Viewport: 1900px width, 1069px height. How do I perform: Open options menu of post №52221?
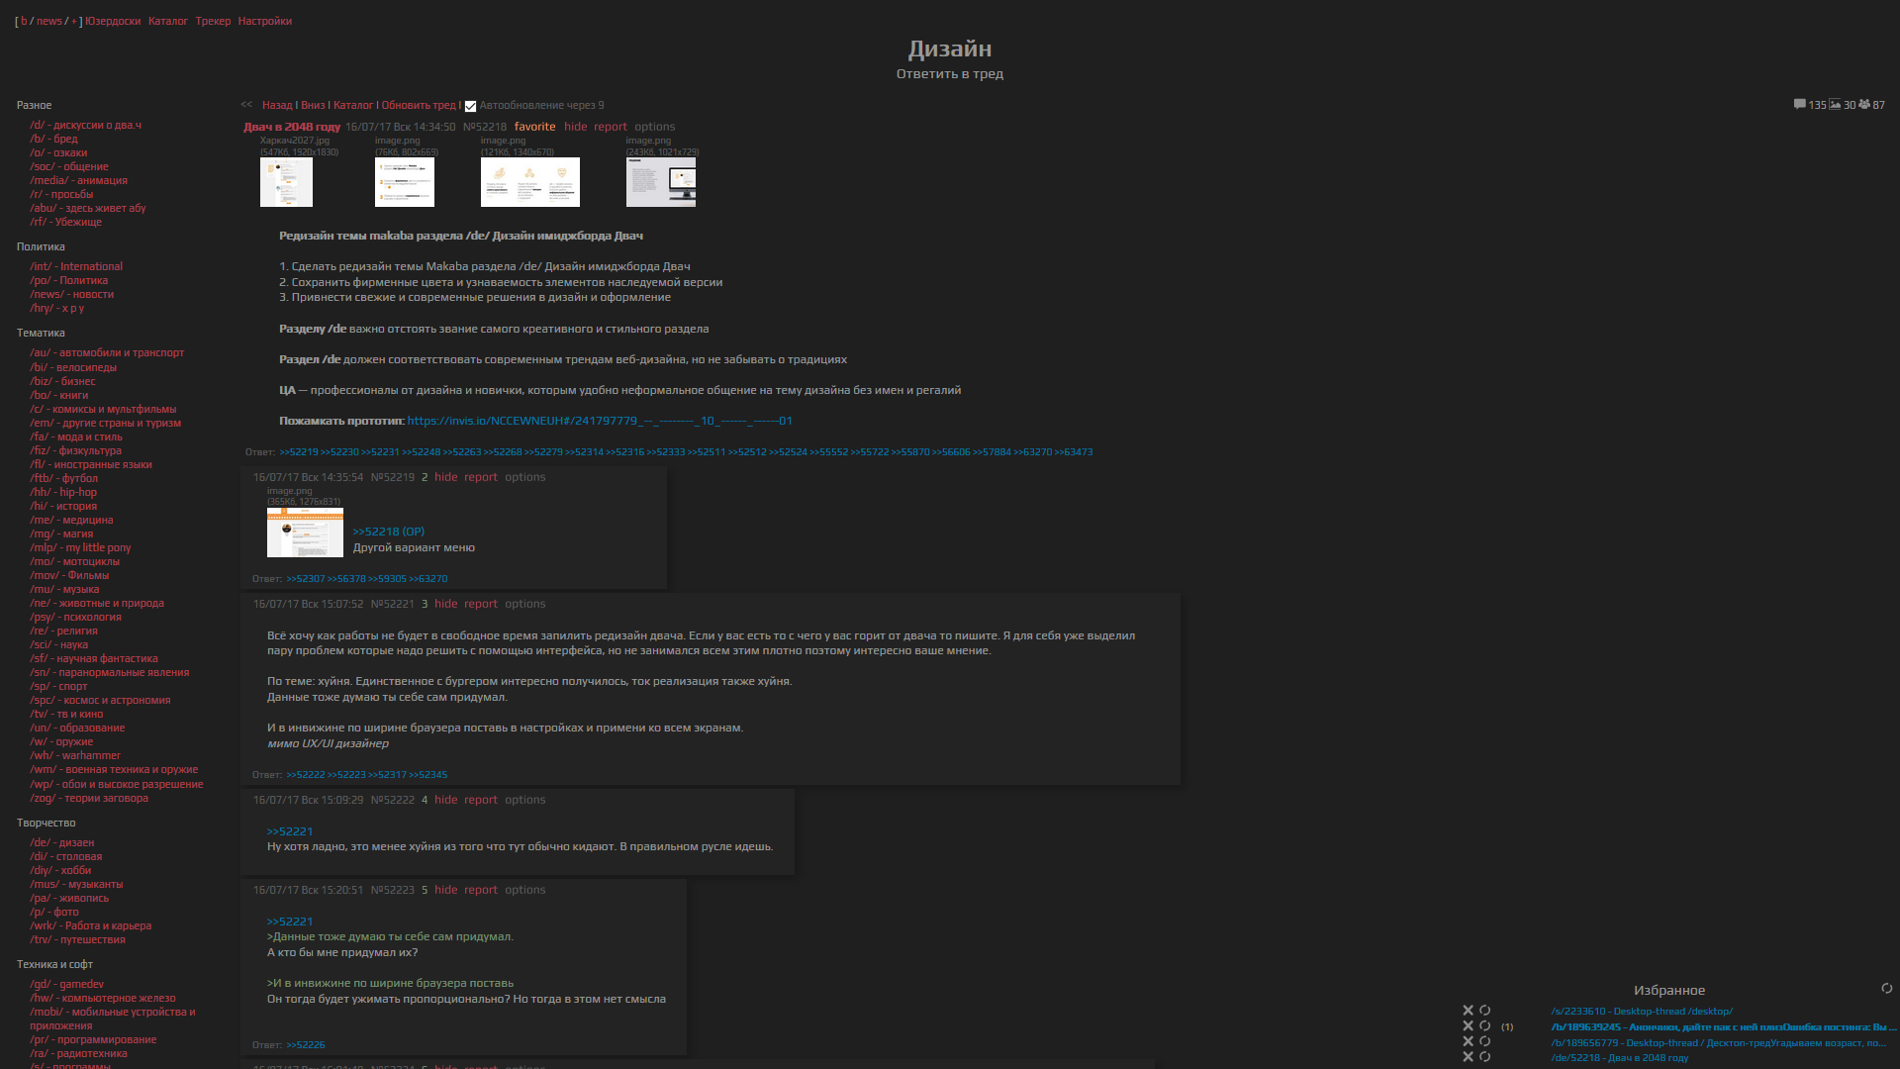click(x=524, y=604)
